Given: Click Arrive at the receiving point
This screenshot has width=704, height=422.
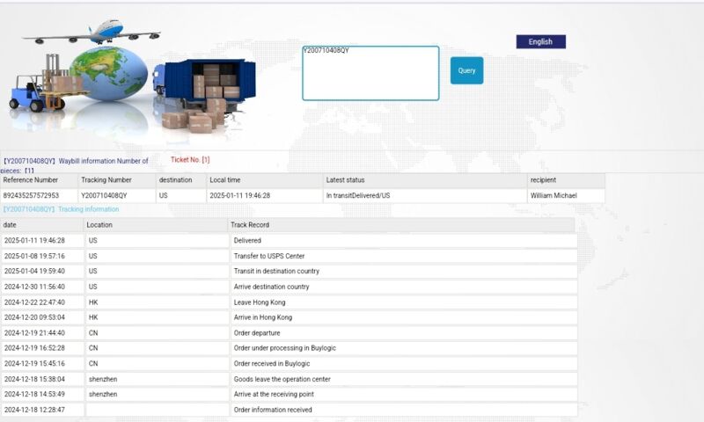Looking at the screenshot, I should [274, 394].
